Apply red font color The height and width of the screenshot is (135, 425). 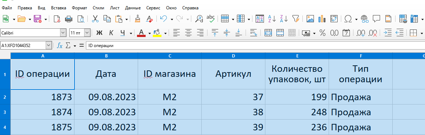pos(142,33)
